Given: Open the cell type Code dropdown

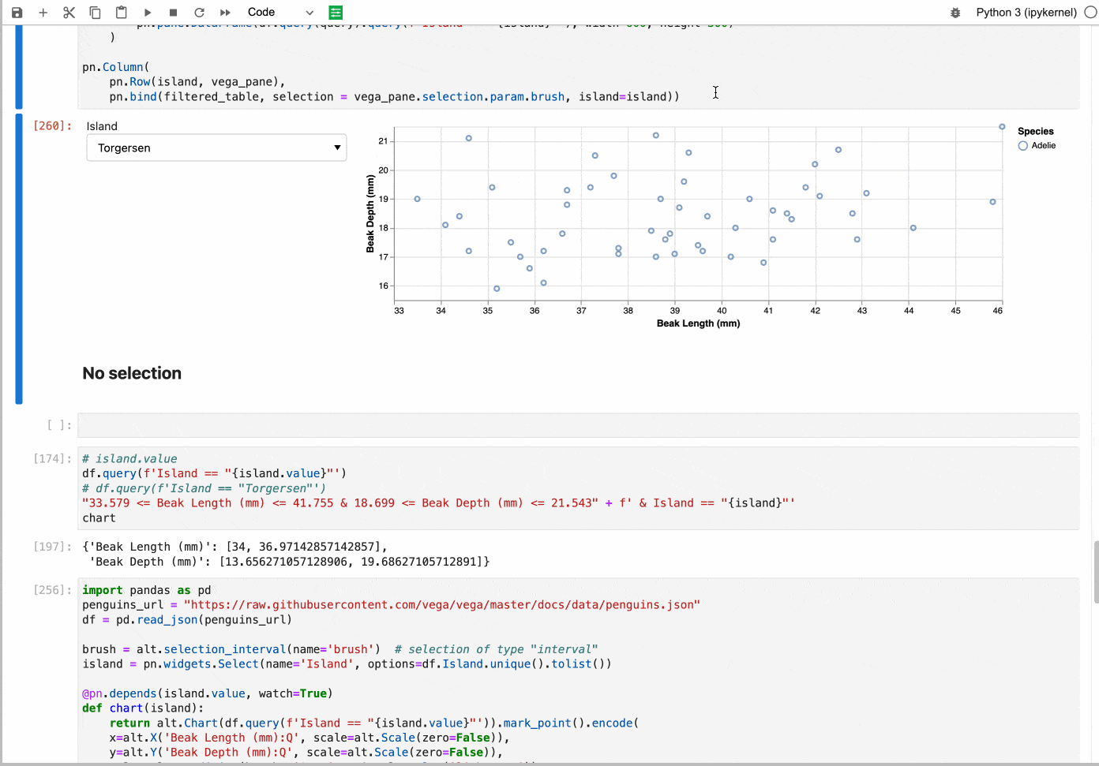Looking at the screenshot, I should pos(280,13).
